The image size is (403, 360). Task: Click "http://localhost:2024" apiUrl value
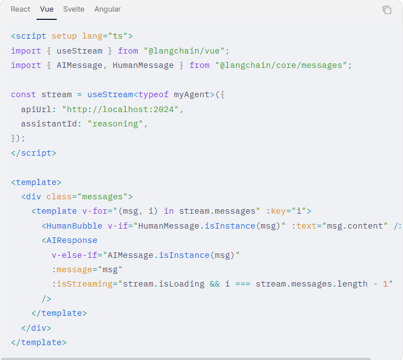click(x=120, y=109)
